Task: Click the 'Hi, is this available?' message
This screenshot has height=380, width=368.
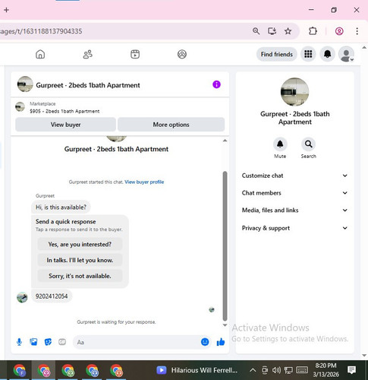Action: (x=61, y=207)
